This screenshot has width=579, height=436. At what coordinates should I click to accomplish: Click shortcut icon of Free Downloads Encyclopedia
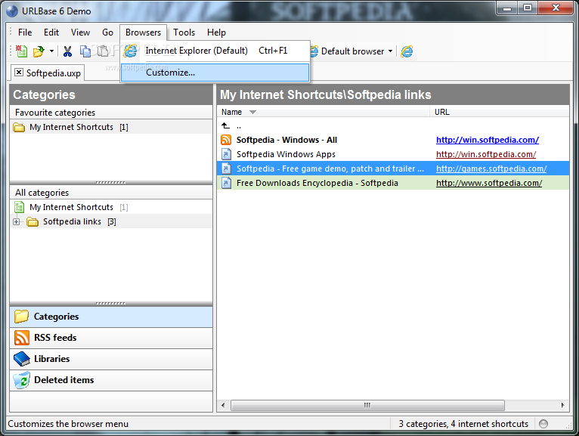coord(226,183)
